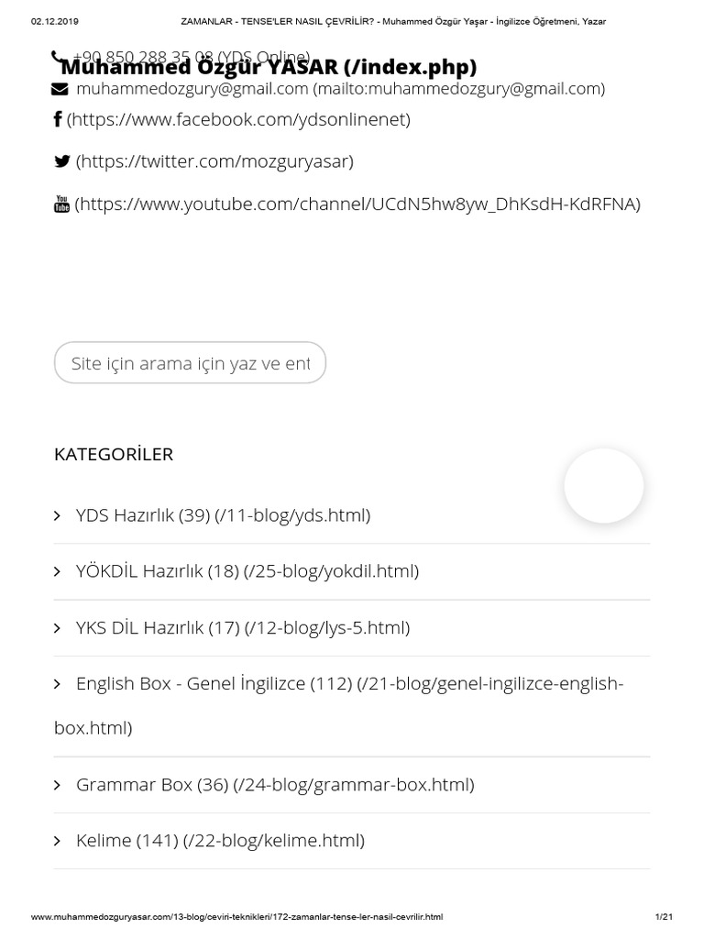Click the chevron beside YDS Hazırlık
Screen dimensions: 704x939
[x=58, y=515]
